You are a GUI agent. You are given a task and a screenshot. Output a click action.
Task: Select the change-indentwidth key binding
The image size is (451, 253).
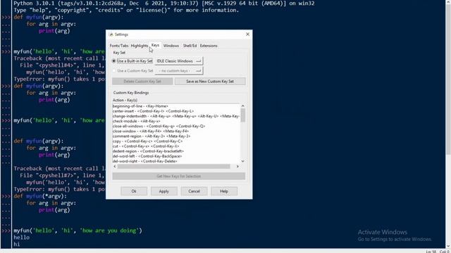(176, 116)
